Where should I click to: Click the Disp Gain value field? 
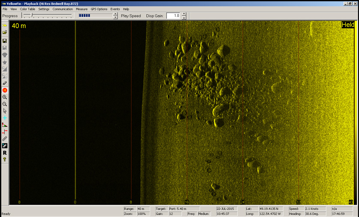pos(173,16)
